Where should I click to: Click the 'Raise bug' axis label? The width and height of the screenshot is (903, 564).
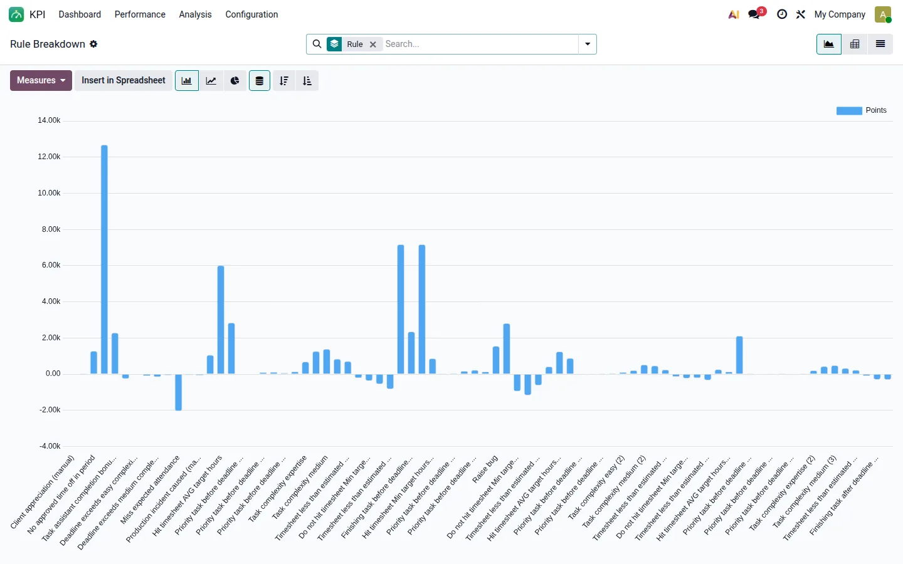[485, 469]
